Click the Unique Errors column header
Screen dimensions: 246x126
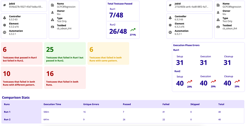tap(91, 104)
